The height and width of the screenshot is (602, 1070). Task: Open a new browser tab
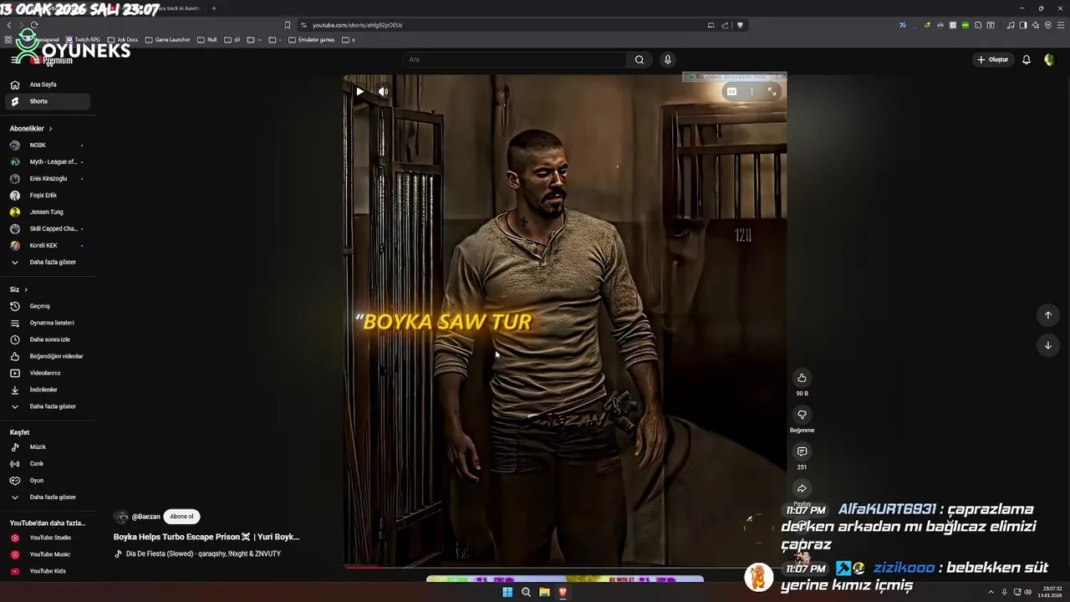pyautogui.click(x=213, y=8)
